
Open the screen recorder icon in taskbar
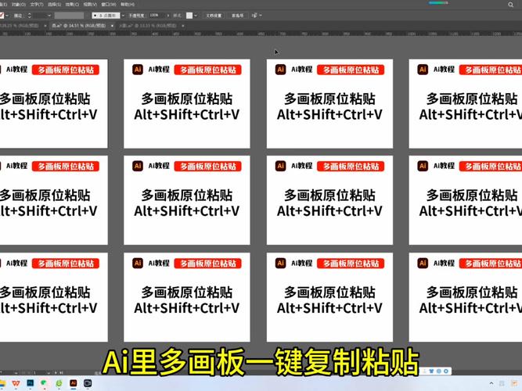(x=88, y=383)
